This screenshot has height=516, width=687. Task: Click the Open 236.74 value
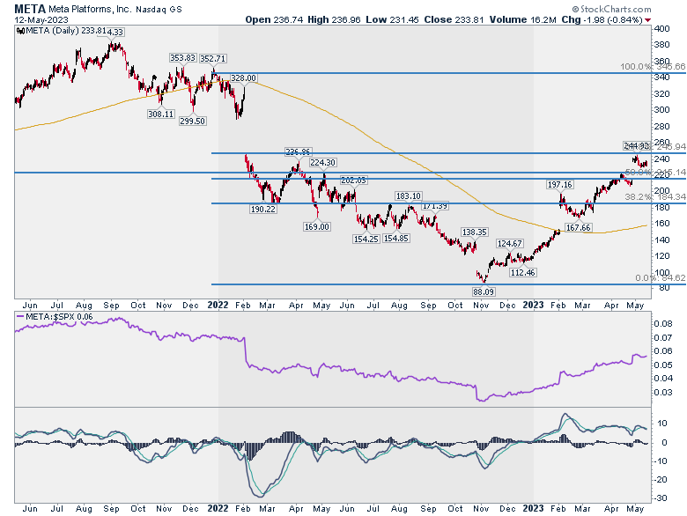274,19
